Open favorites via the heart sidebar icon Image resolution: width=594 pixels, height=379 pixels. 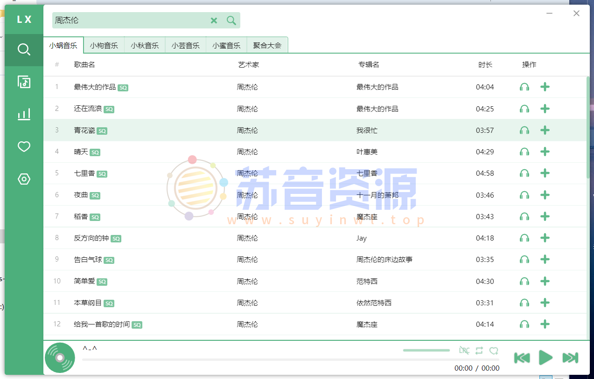coord(24,147)
